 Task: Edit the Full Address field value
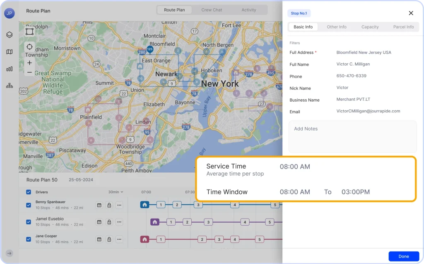point(364,52)
